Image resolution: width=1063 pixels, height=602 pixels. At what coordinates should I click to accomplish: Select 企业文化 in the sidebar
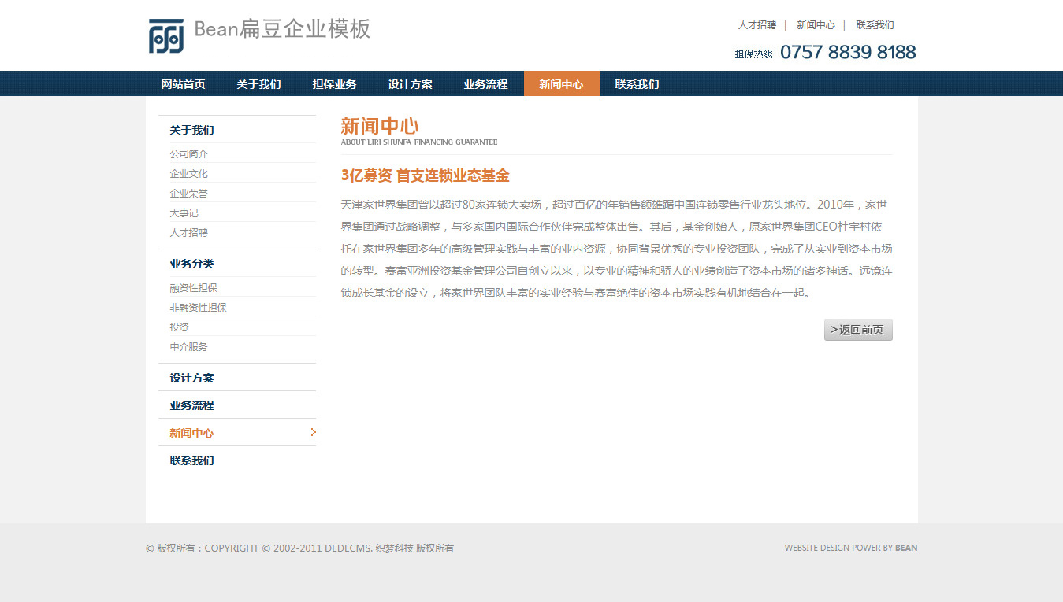click(189, 174)
